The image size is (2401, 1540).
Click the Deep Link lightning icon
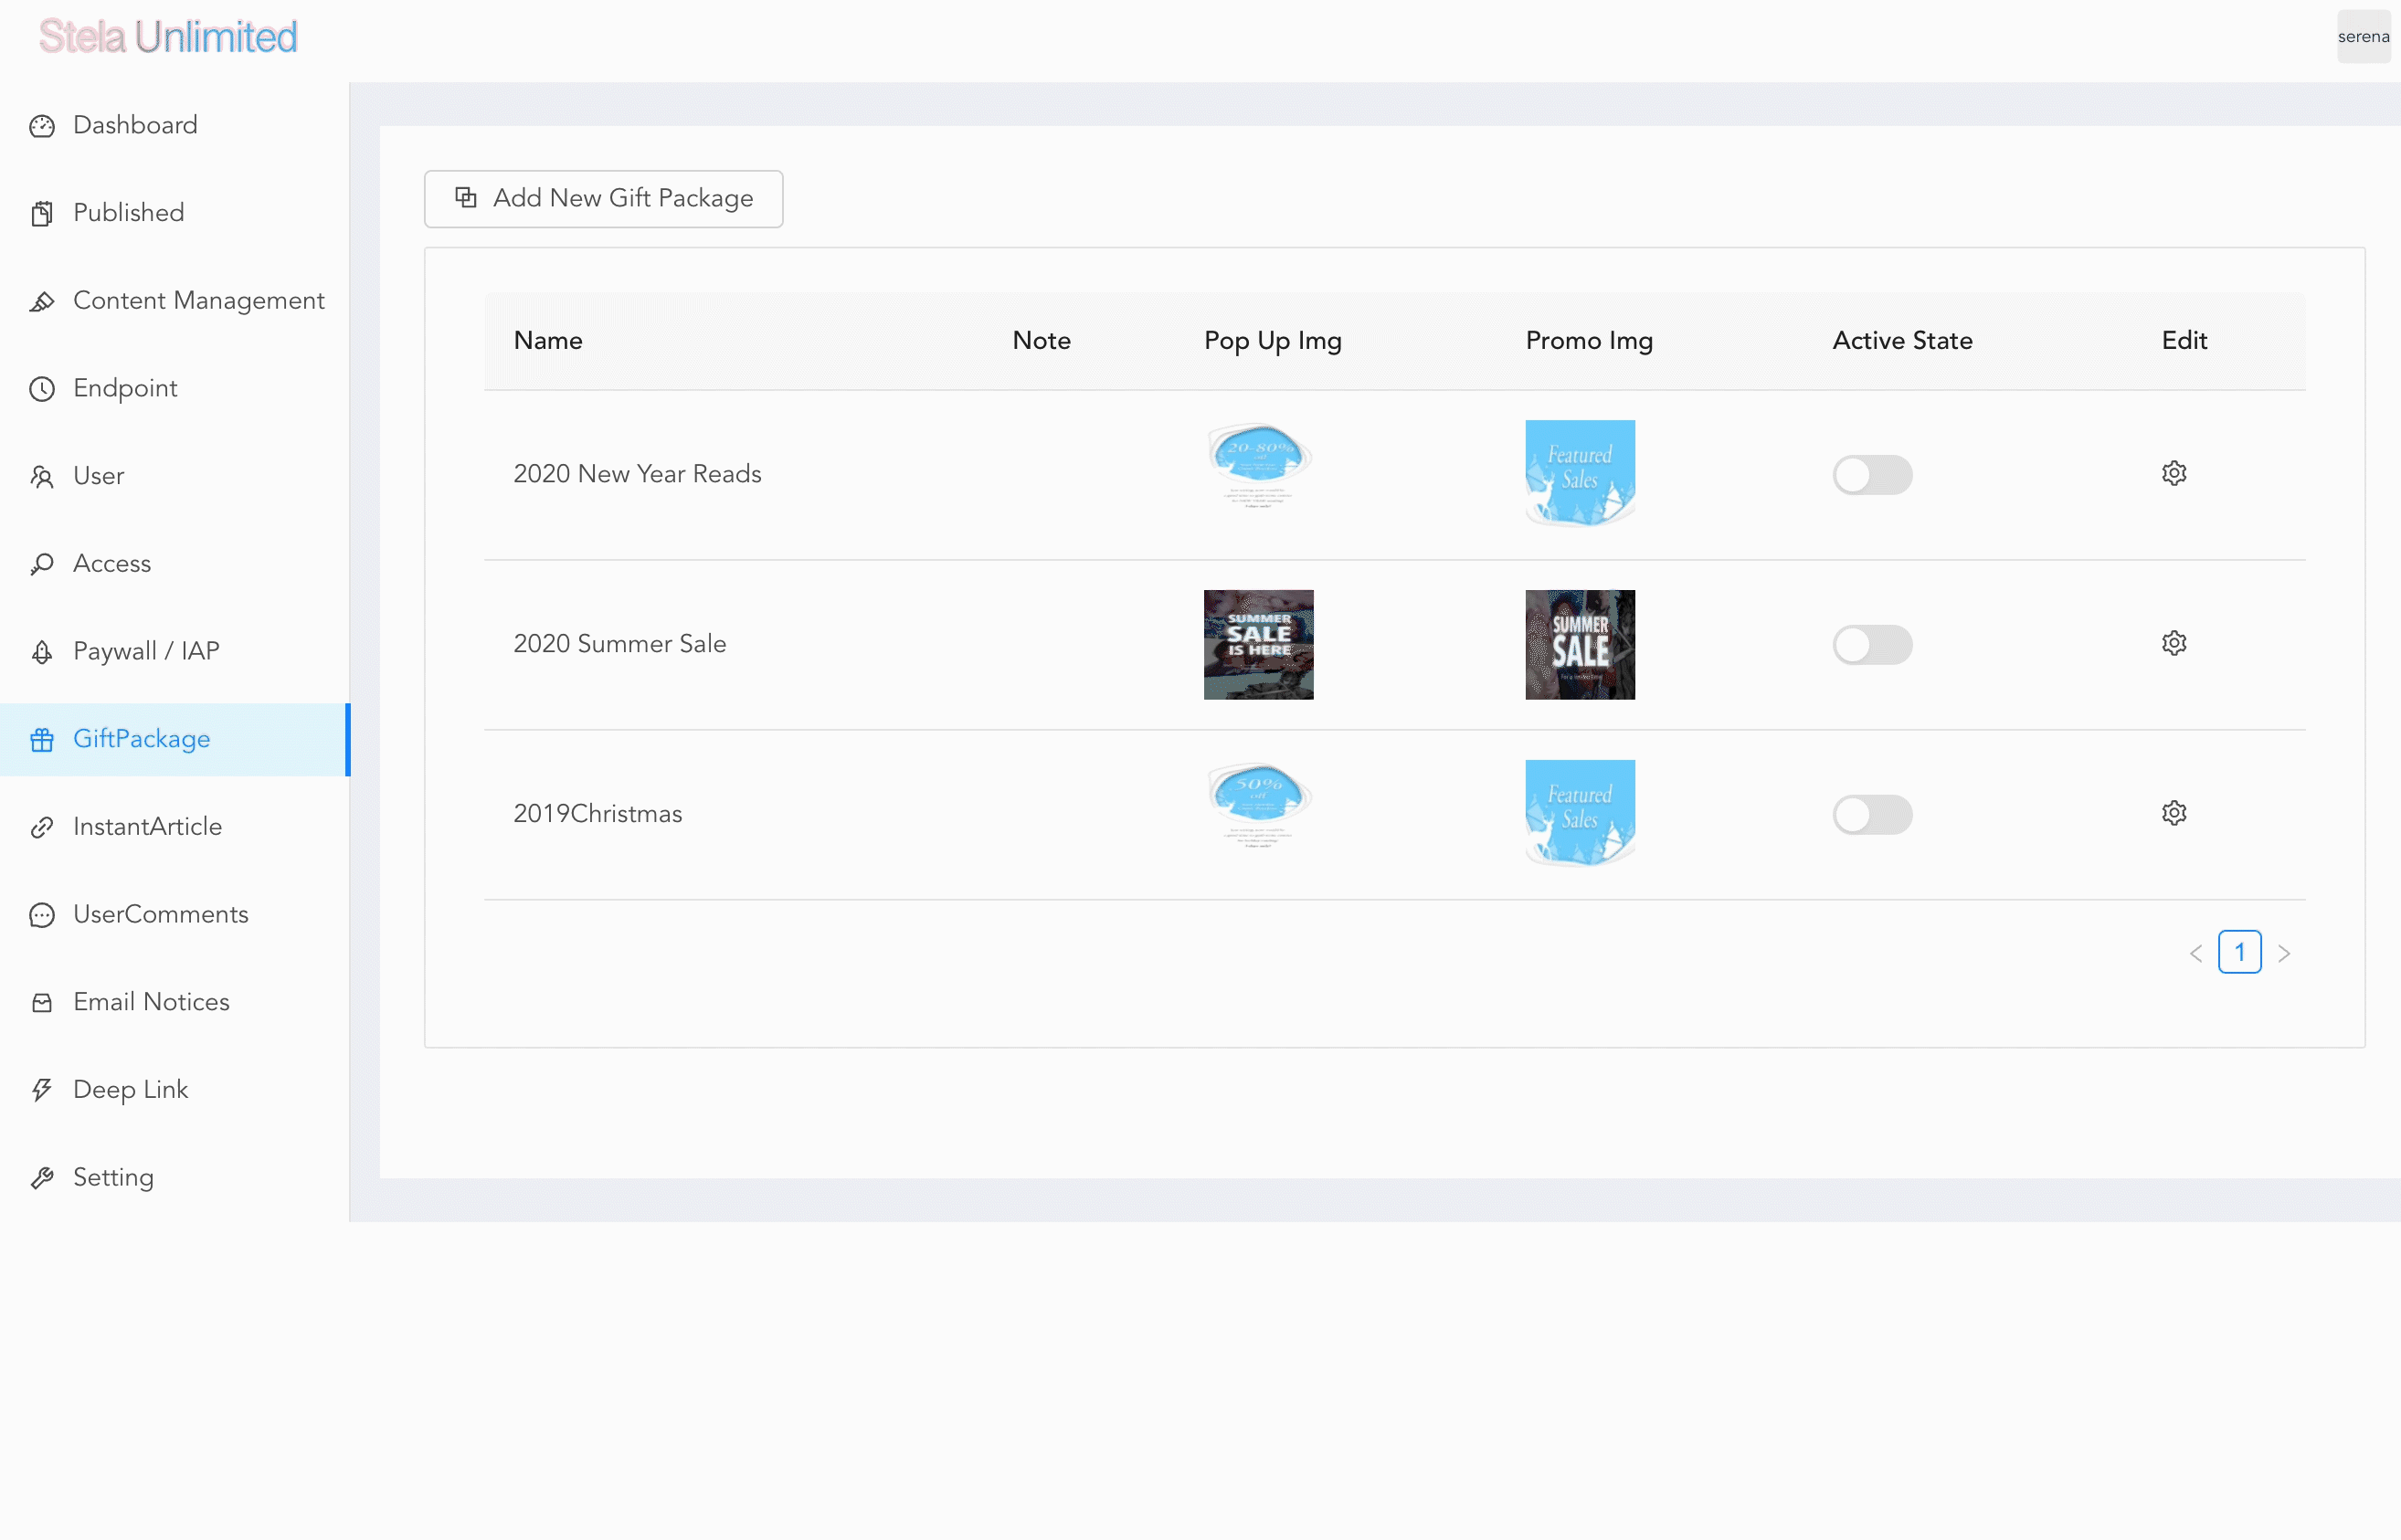[x=42, y=1090]
